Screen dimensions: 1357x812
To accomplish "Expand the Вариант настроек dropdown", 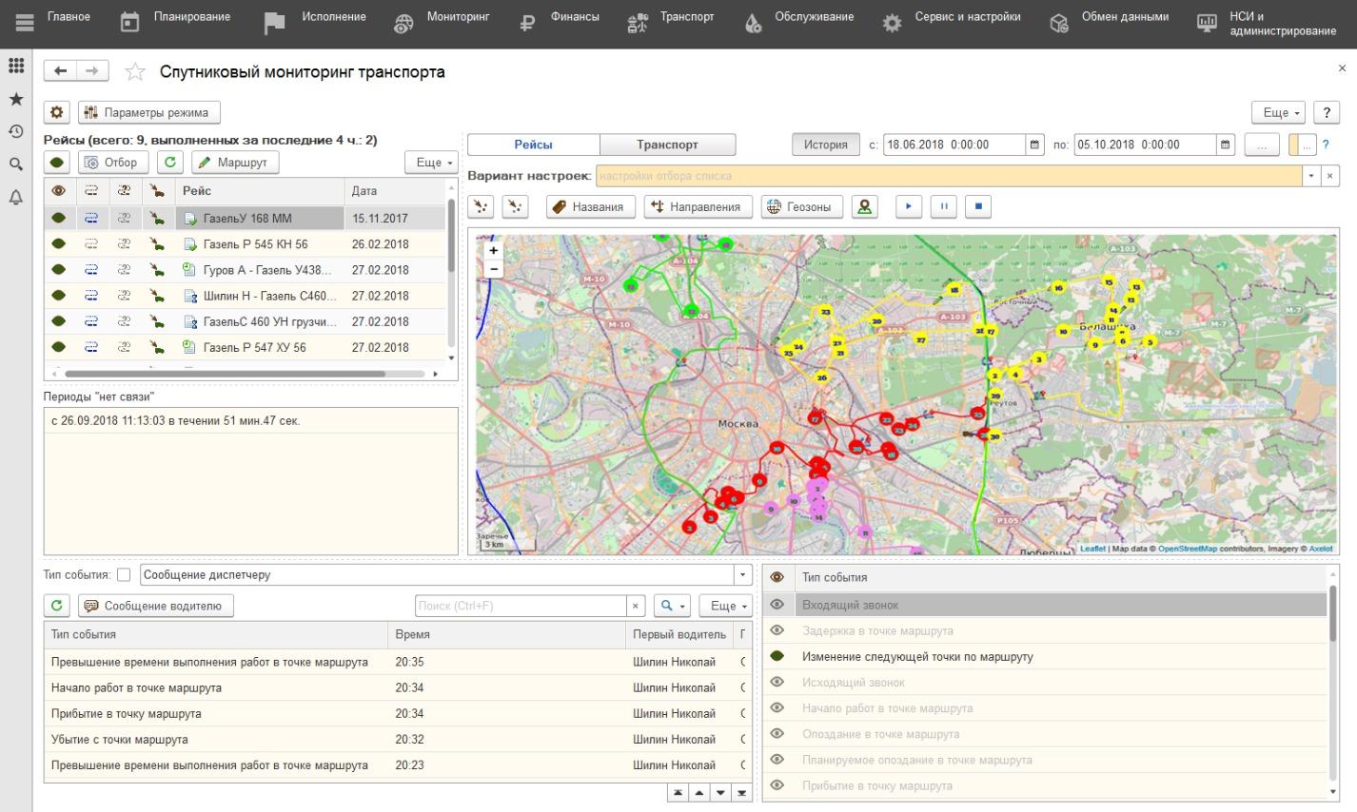I will 1312,176.
